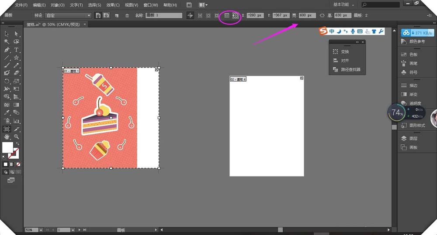Viewport: 437px width, 235px height.
Task: Select the Zoom magnifier tool
Action: click(x=17, y=137)
